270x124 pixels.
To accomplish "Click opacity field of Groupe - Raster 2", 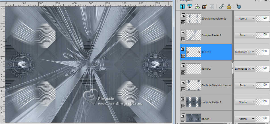I will point(263,35).
